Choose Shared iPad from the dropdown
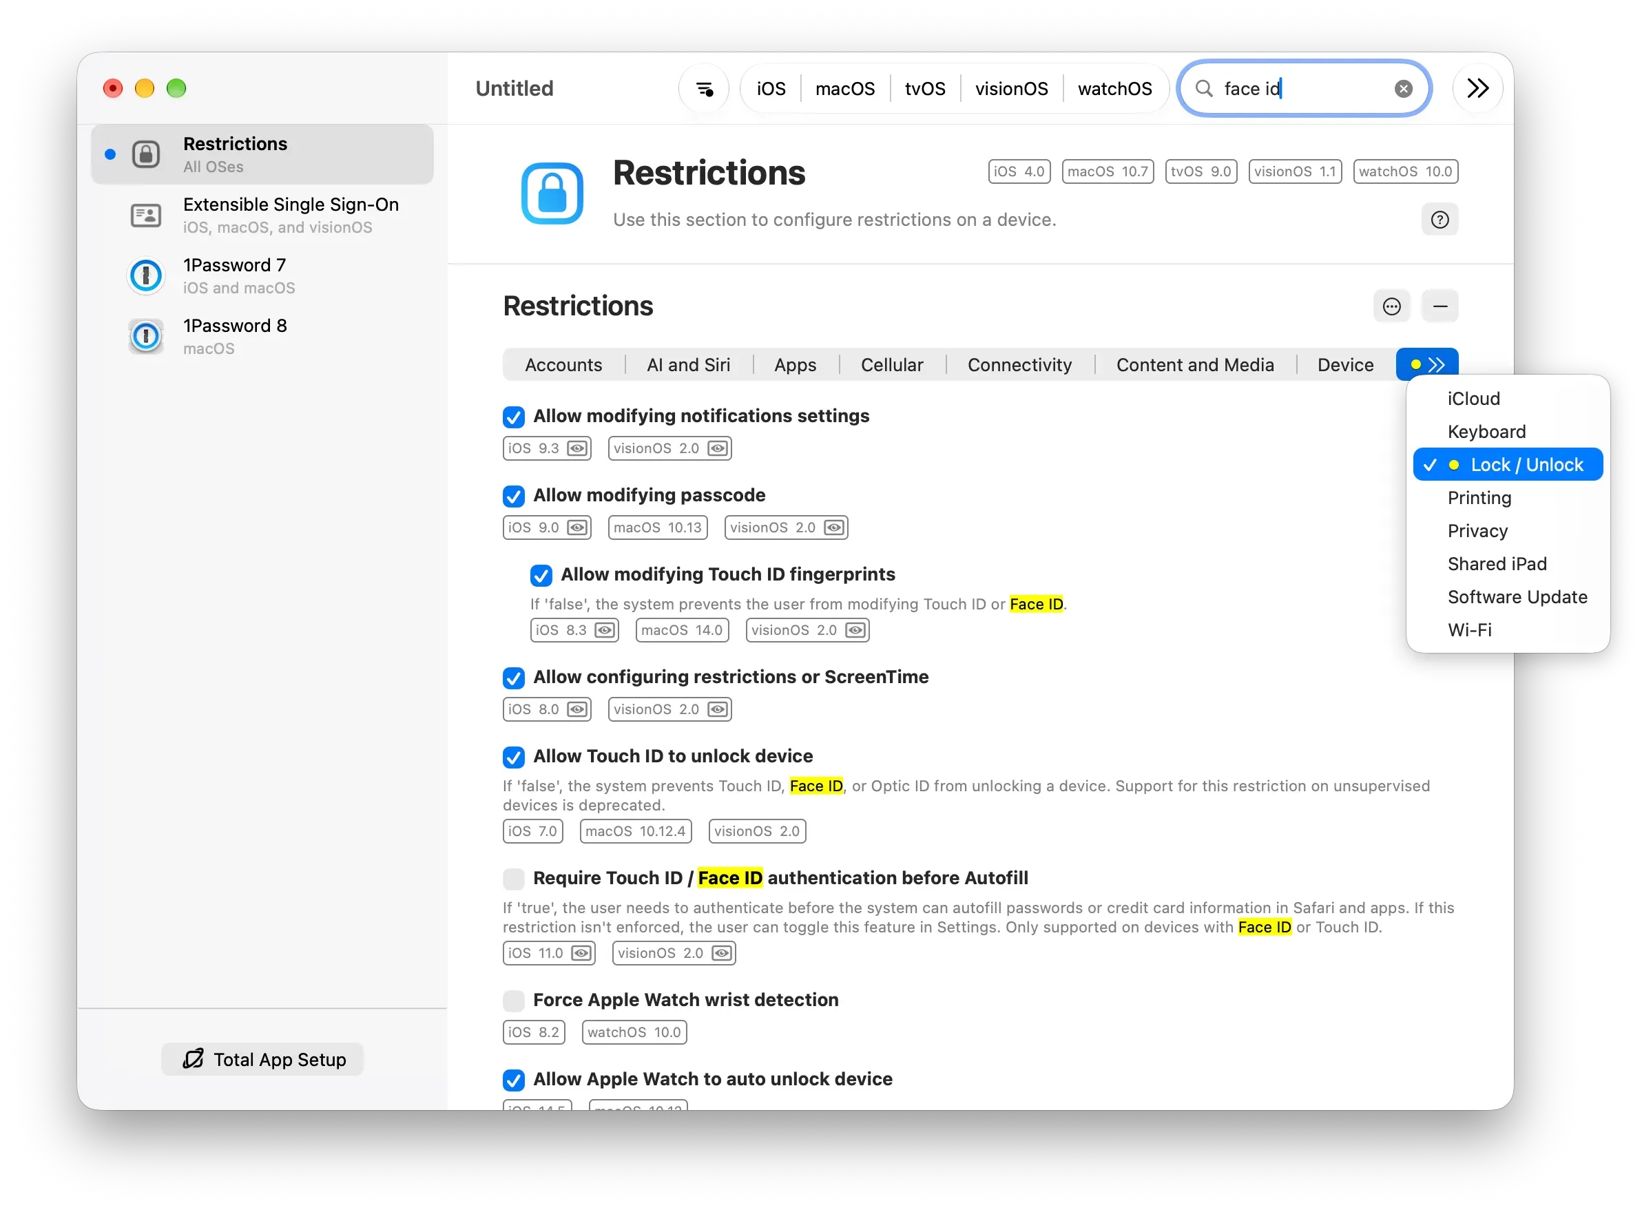This screenshot has width=1642, height=1212. (x=1507, y=564)
